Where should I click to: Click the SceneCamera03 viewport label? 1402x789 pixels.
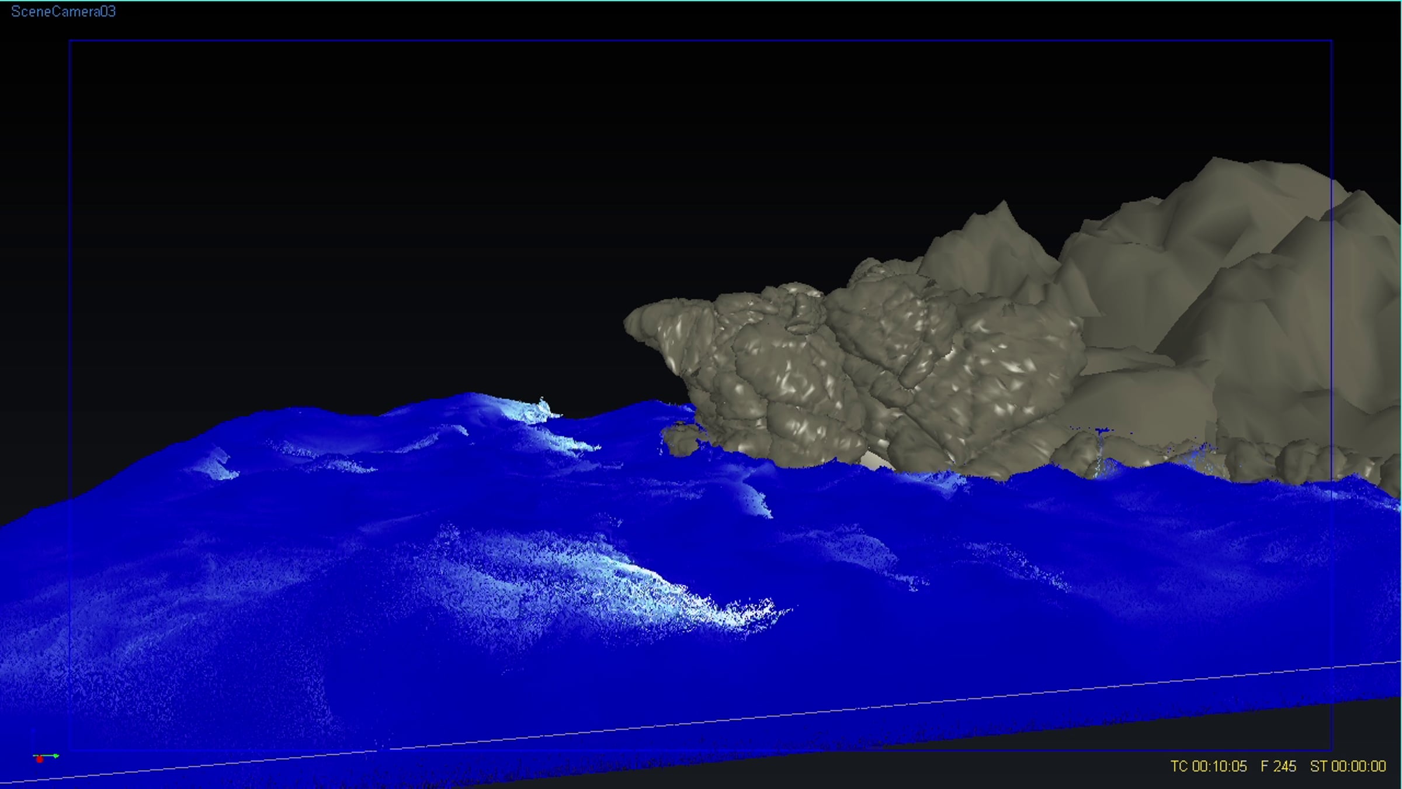tap(63, 12)
